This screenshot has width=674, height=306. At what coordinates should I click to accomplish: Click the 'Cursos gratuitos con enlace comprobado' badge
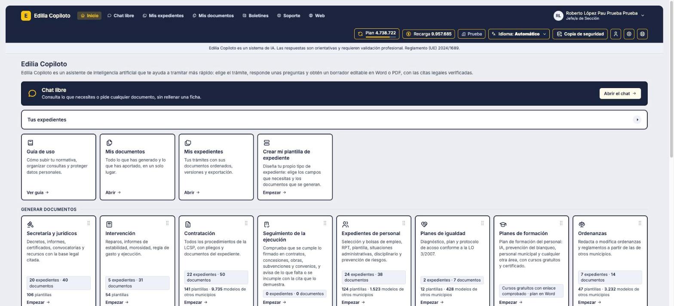click(531, 291)
